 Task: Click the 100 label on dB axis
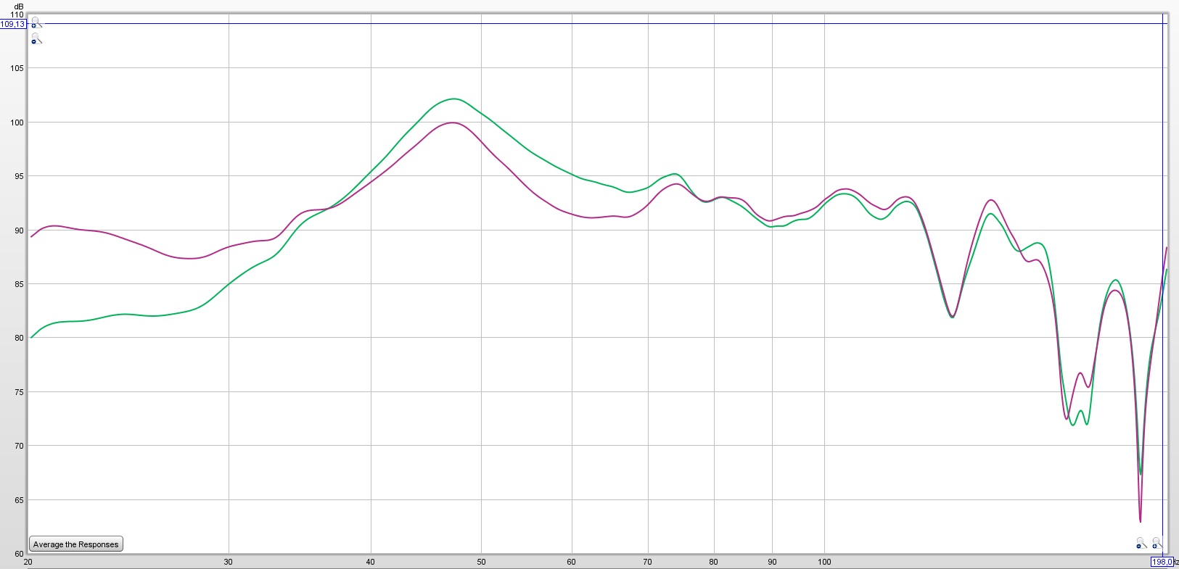pyautogui.click(x=17, y=122)
